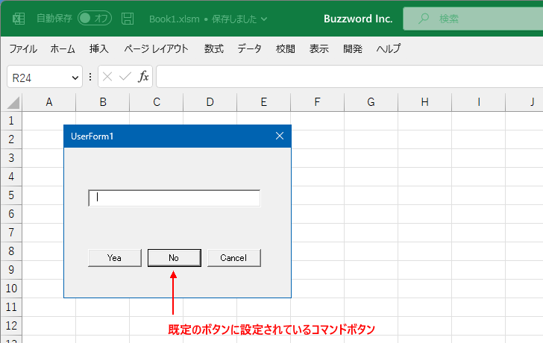Viewport: 543px width, 343px height.
Task: Open the 数式 ribbon tab
Action: click(x=213, y=48)
